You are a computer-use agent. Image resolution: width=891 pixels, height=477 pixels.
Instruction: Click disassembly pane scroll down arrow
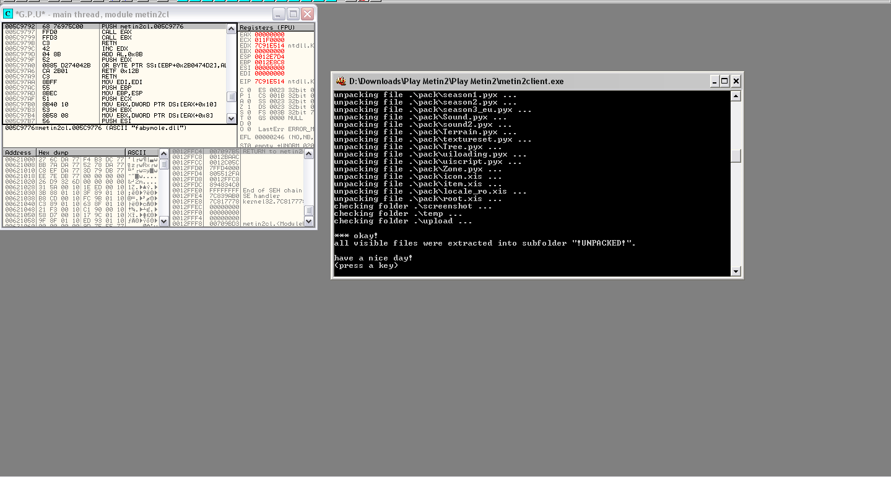tap(232, 119)
